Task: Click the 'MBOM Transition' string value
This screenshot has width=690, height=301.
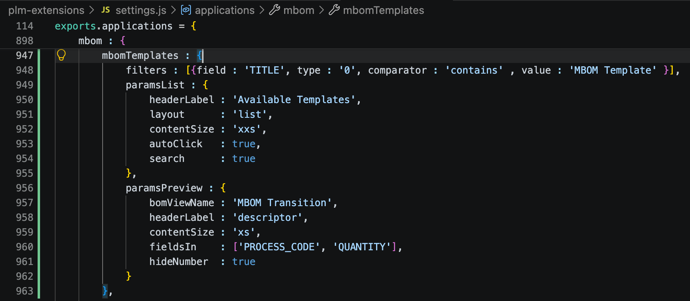Action: coord(282,203)
